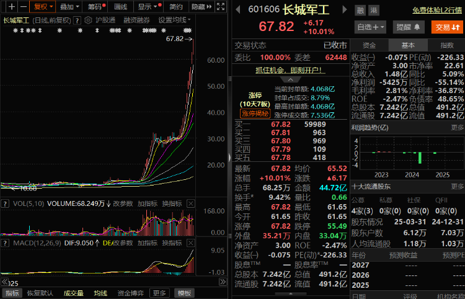
Task: Open the 叠加 overlay dropdown
Action: (69, 7)
